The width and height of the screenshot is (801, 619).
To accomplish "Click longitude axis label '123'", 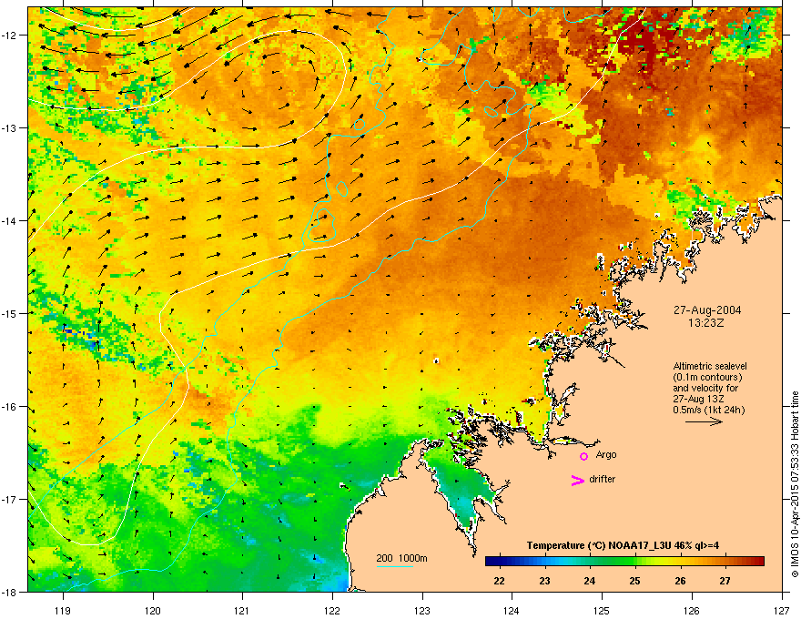I will point(422,611).
